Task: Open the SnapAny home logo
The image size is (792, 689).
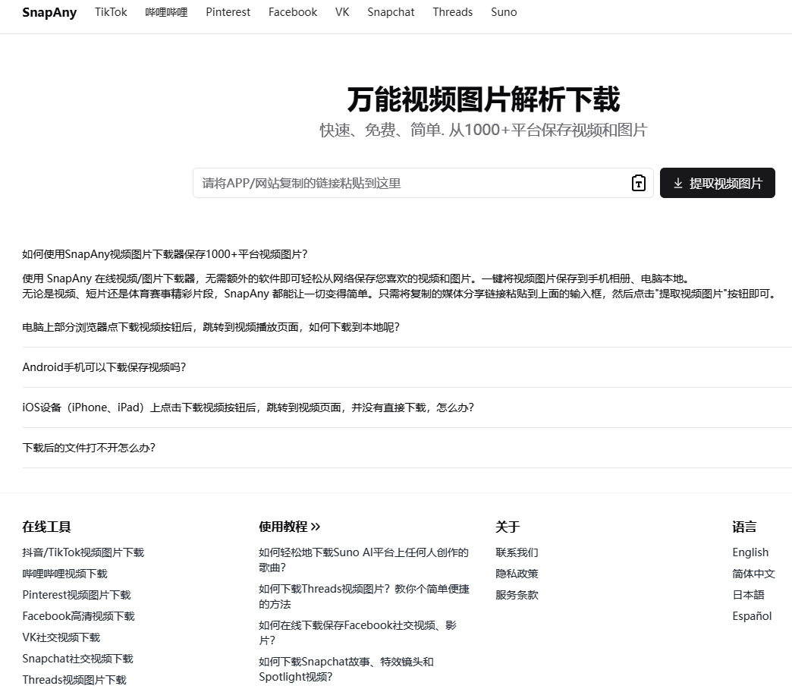Action: [49, 12]
